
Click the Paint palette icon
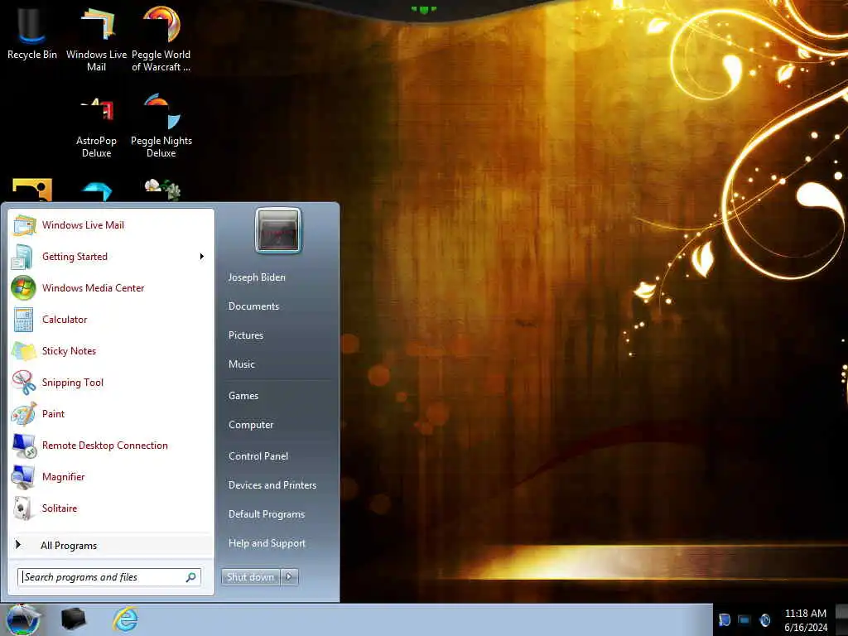pyautogui.click(x=23, y=414)
